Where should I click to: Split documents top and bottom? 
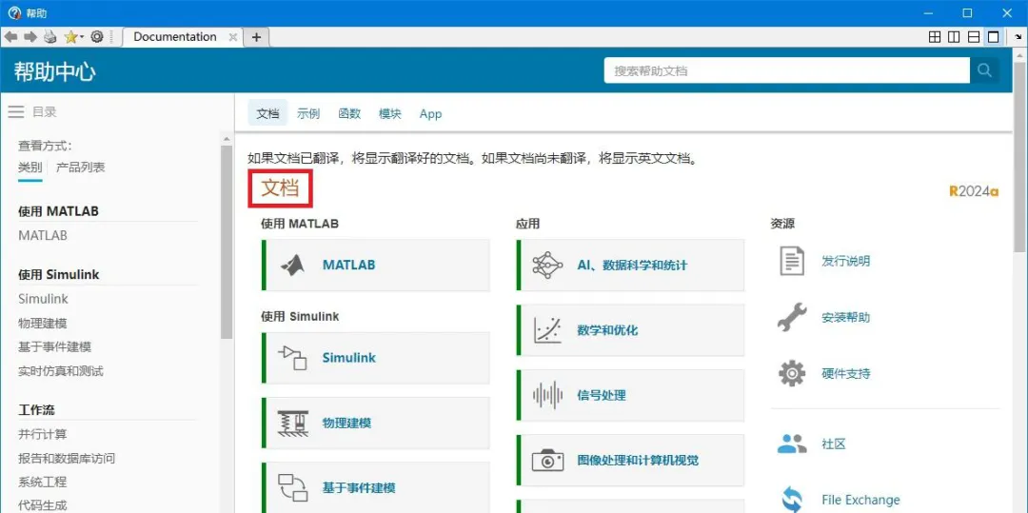(x=975, y=37)
